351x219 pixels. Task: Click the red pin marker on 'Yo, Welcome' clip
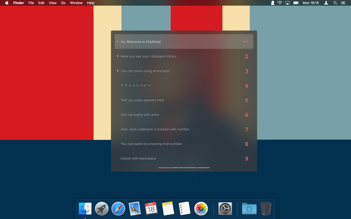118,41
